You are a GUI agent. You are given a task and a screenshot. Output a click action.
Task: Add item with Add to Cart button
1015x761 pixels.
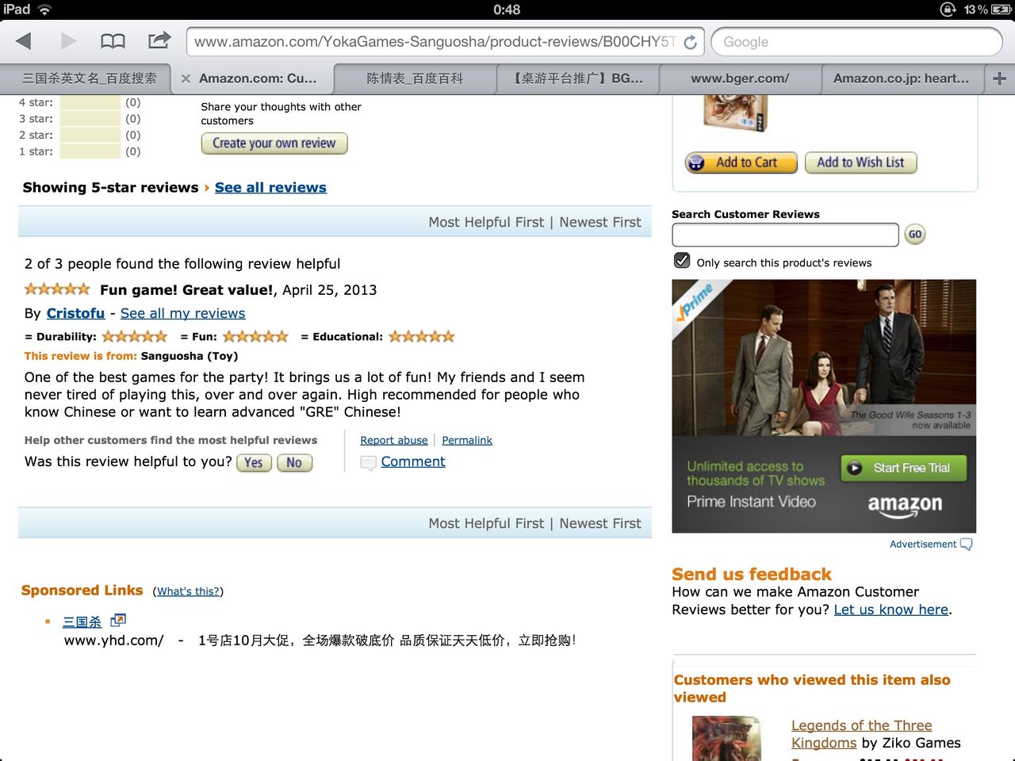[741, 163]
